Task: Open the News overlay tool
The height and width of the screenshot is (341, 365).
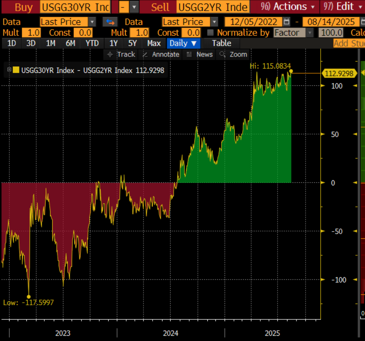Action: point(199,54)
